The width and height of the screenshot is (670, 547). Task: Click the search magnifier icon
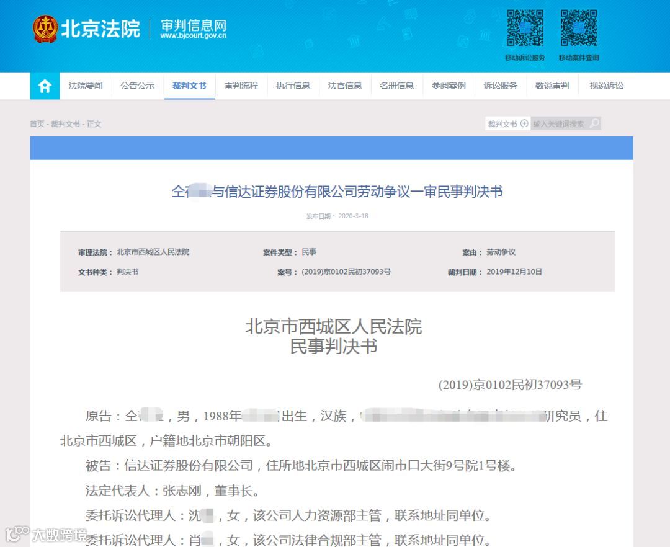pyautogui.click(x=594, y=124)
